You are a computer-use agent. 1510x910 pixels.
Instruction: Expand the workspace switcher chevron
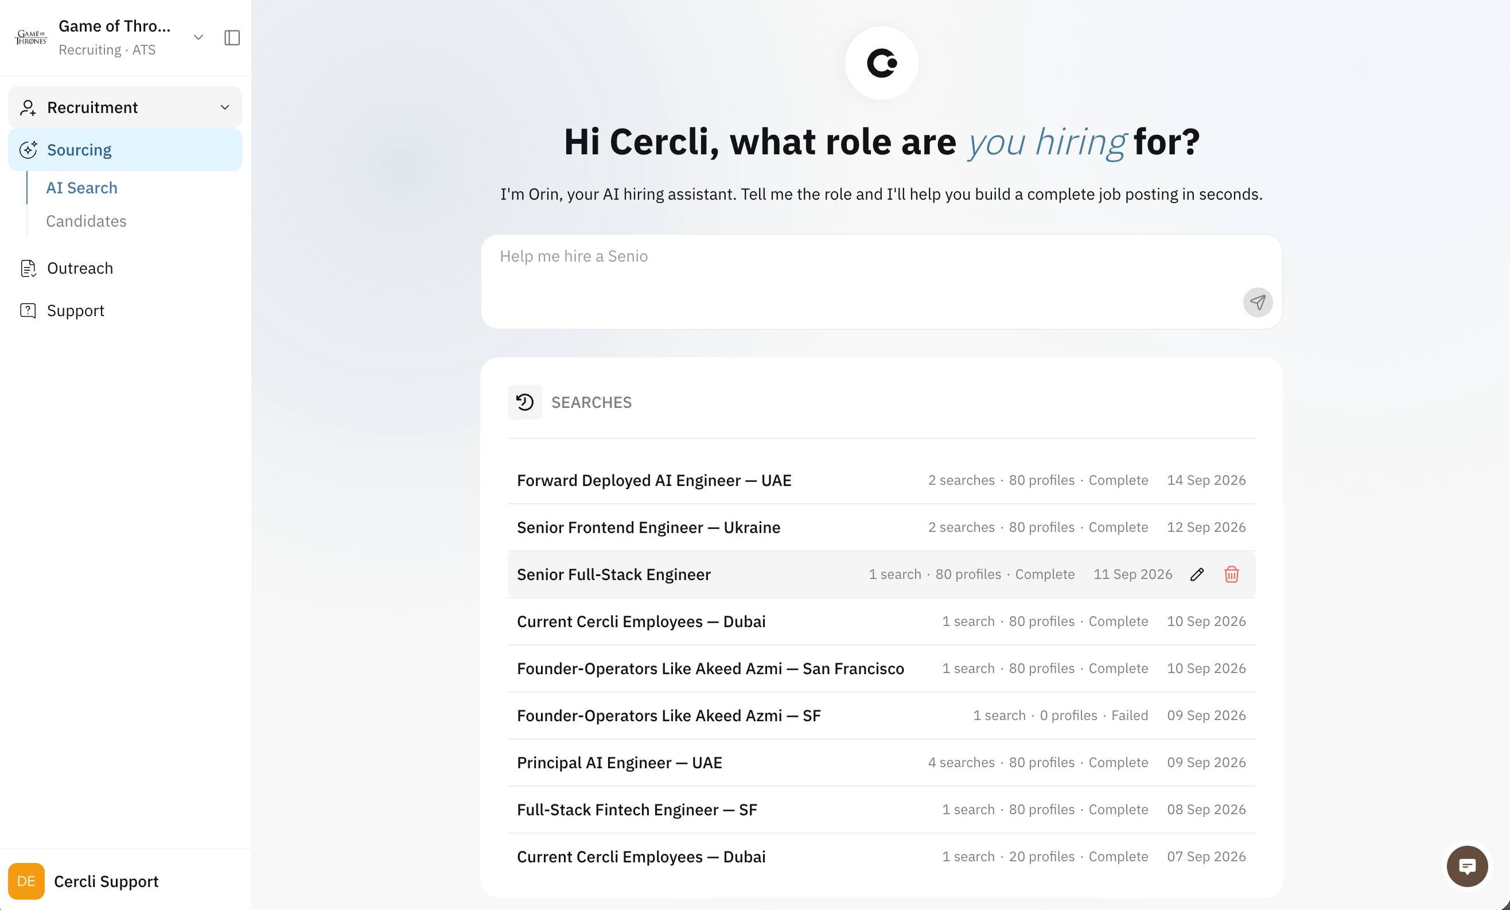click(198, 37)
